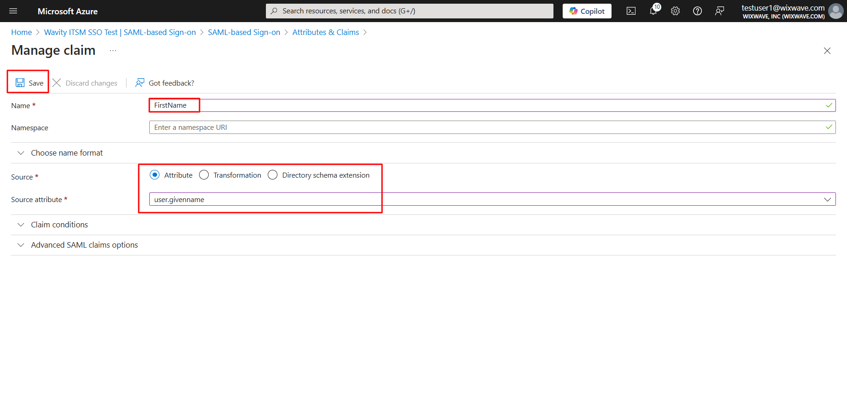The width and height of the screenshot is (847, 417).
Task: Click the Source attribute label
Action: tap(36, 199)
